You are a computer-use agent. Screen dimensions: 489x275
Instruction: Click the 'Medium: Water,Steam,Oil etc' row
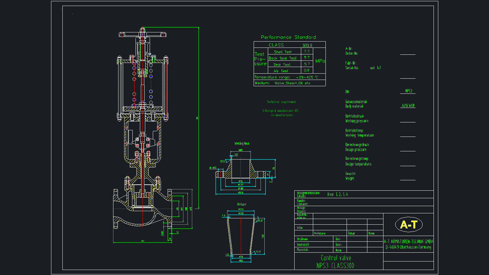tap(290, 83)
